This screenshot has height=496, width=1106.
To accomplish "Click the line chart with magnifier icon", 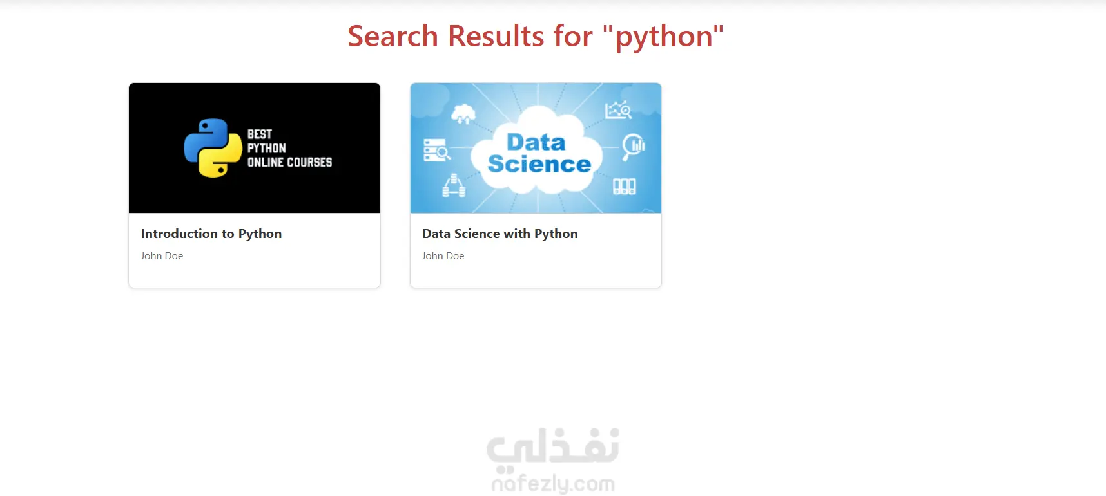I will pyautogui.click(x=618, y=111).
